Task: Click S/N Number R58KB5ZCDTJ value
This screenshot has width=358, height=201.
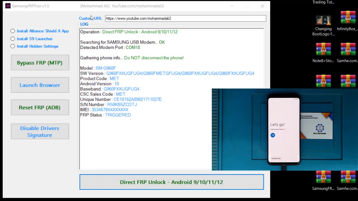Action: (122, 105)
